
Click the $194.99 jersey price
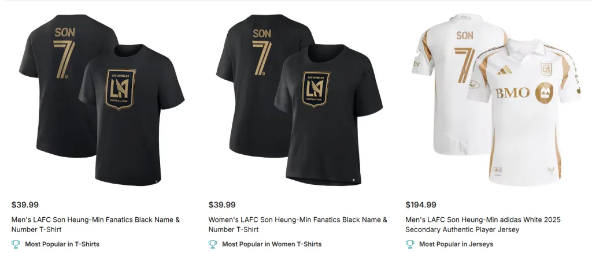[x=421, y=204]
